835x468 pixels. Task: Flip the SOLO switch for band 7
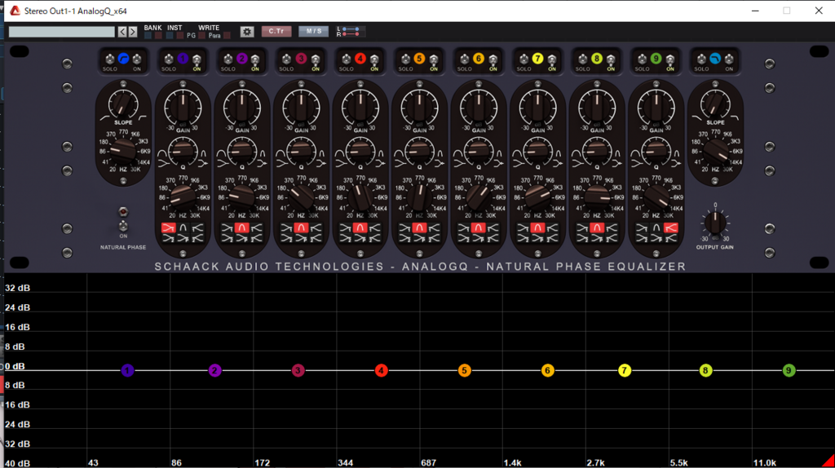[x=524, y=59]
